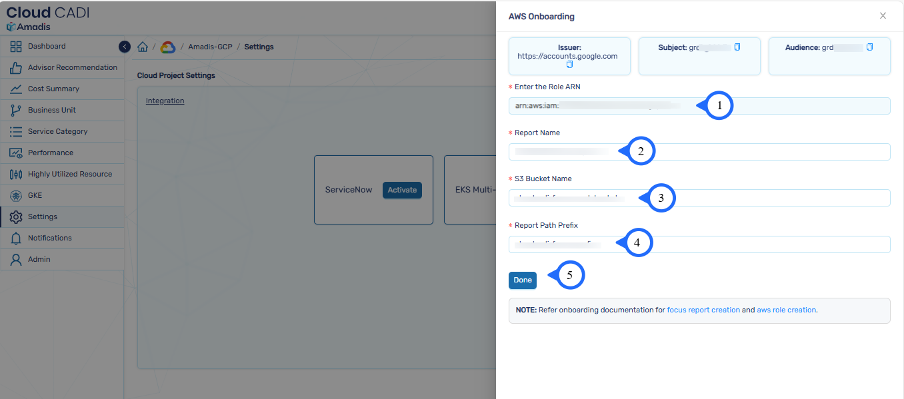Image resolution: width=904 pixels, height=399 pixels.
Task: Select the Integration tab
Action: click(165, 101)
